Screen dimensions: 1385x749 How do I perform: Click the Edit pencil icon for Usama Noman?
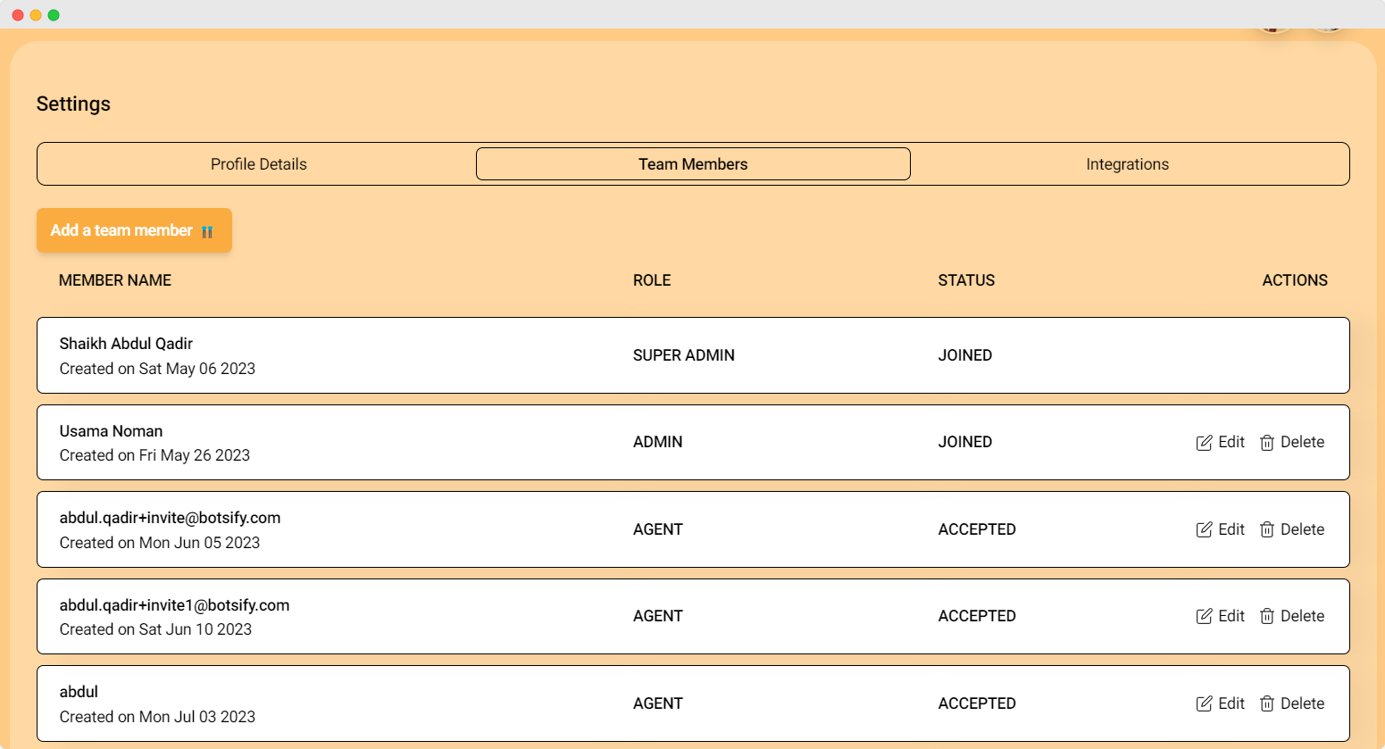pyautogui.click(x=1204, y=443)
